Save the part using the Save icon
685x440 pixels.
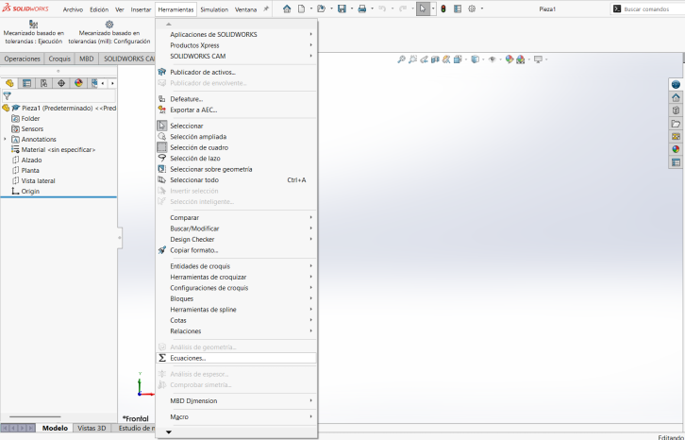coord(342,8)
